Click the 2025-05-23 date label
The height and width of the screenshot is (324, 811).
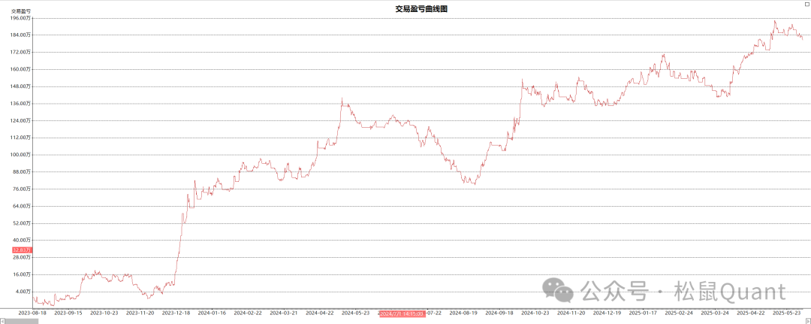click(x=788, y=313)
